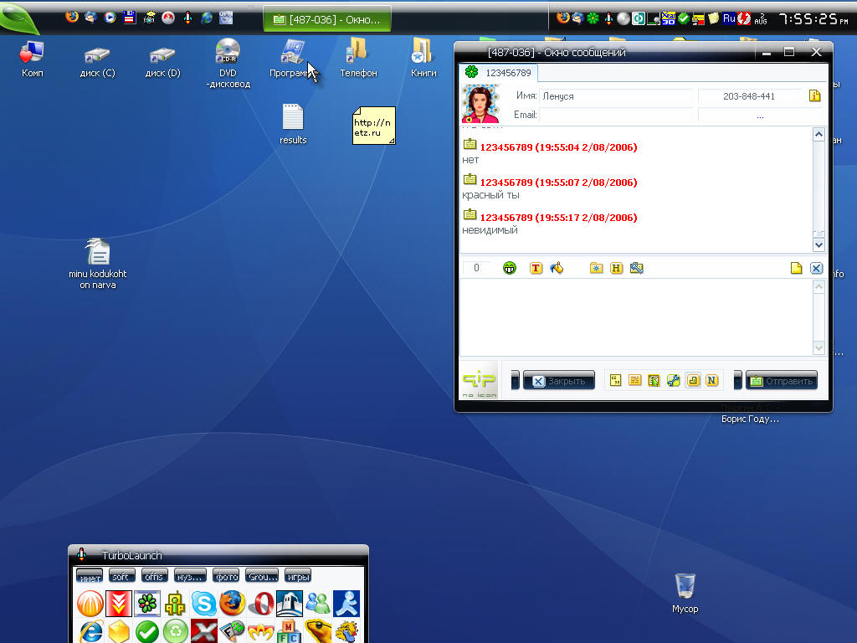Click the quote icon in bottom toolbar

click(616, 380)
